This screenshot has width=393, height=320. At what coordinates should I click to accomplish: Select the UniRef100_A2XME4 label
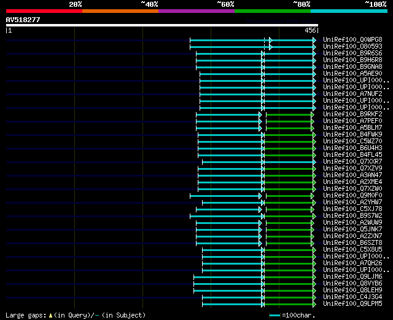click(352, 182)
